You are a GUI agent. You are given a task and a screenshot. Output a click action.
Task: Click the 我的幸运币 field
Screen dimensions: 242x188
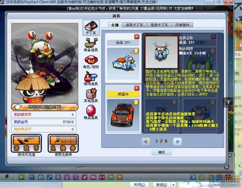point(44,129)
